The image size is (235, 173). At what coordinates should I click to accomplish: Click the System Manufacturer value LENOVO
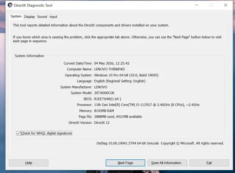tap(101, 87)
